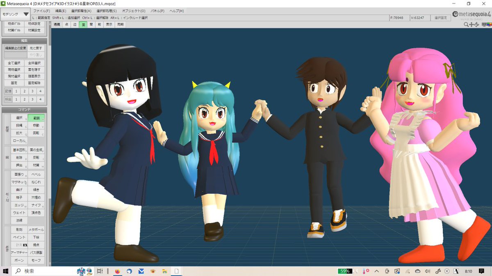Select the 範囲 range tool
Screen dimensions: 492x276
click(36, 118)
